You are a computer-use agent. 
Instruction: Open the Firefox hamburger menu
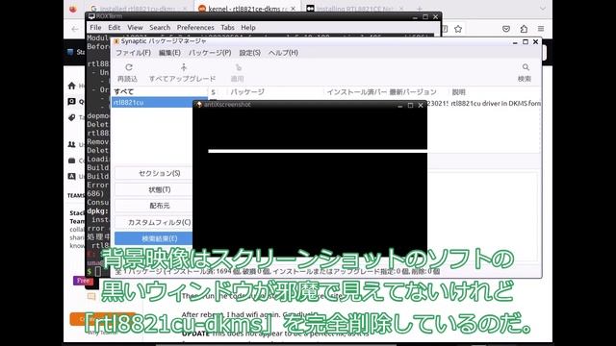541,29
